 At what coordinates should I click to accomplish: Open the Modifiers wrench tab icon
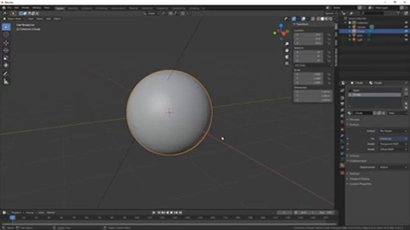point(342,135)
